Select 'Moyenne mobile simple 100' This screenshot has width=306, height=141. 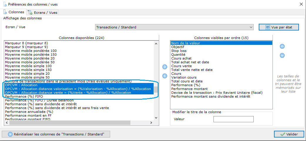coord(79,66)
